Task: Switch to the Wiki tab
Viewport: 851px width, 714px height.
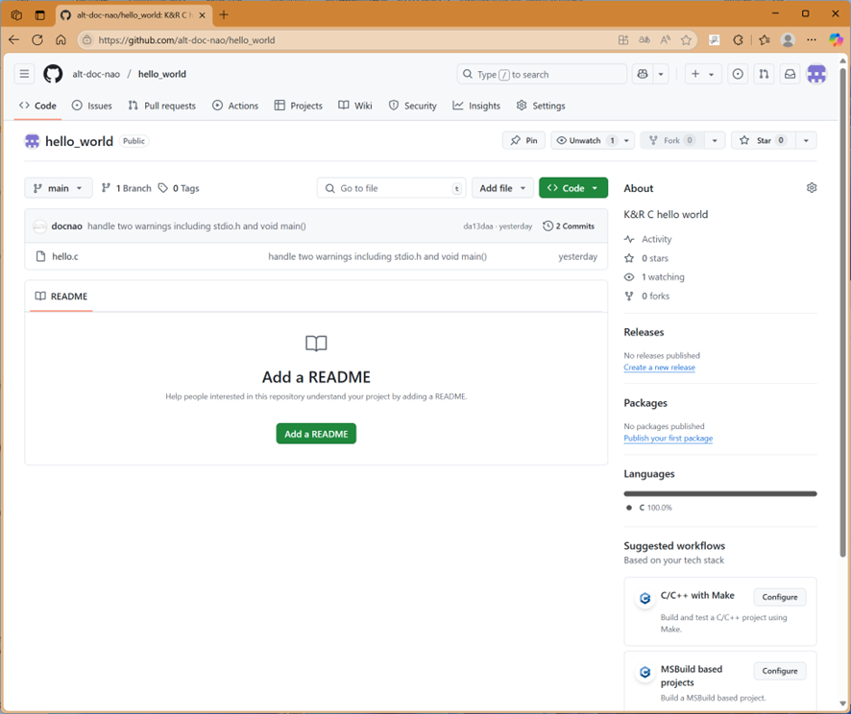Action: point(355,106)
